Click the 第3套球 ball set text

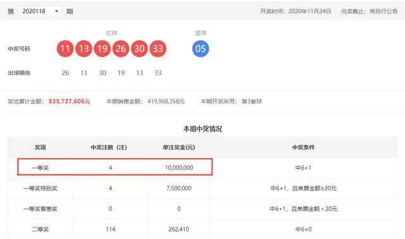(252, 101)
